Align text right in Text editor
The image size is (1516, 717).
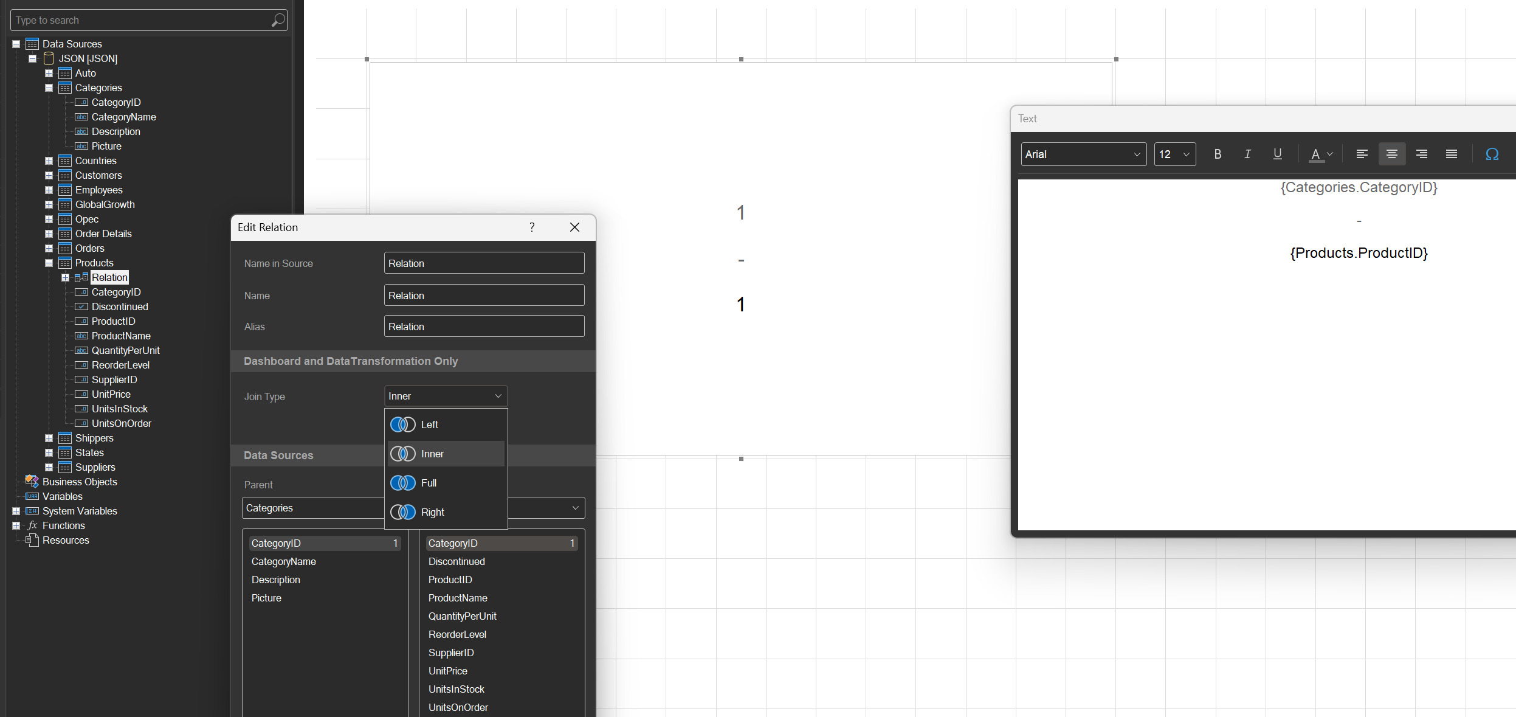1421,154
